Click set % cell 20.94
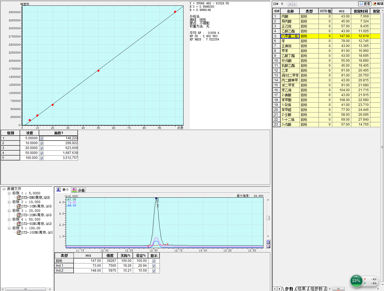Screen dimensions: 384x291 [140, 266]
